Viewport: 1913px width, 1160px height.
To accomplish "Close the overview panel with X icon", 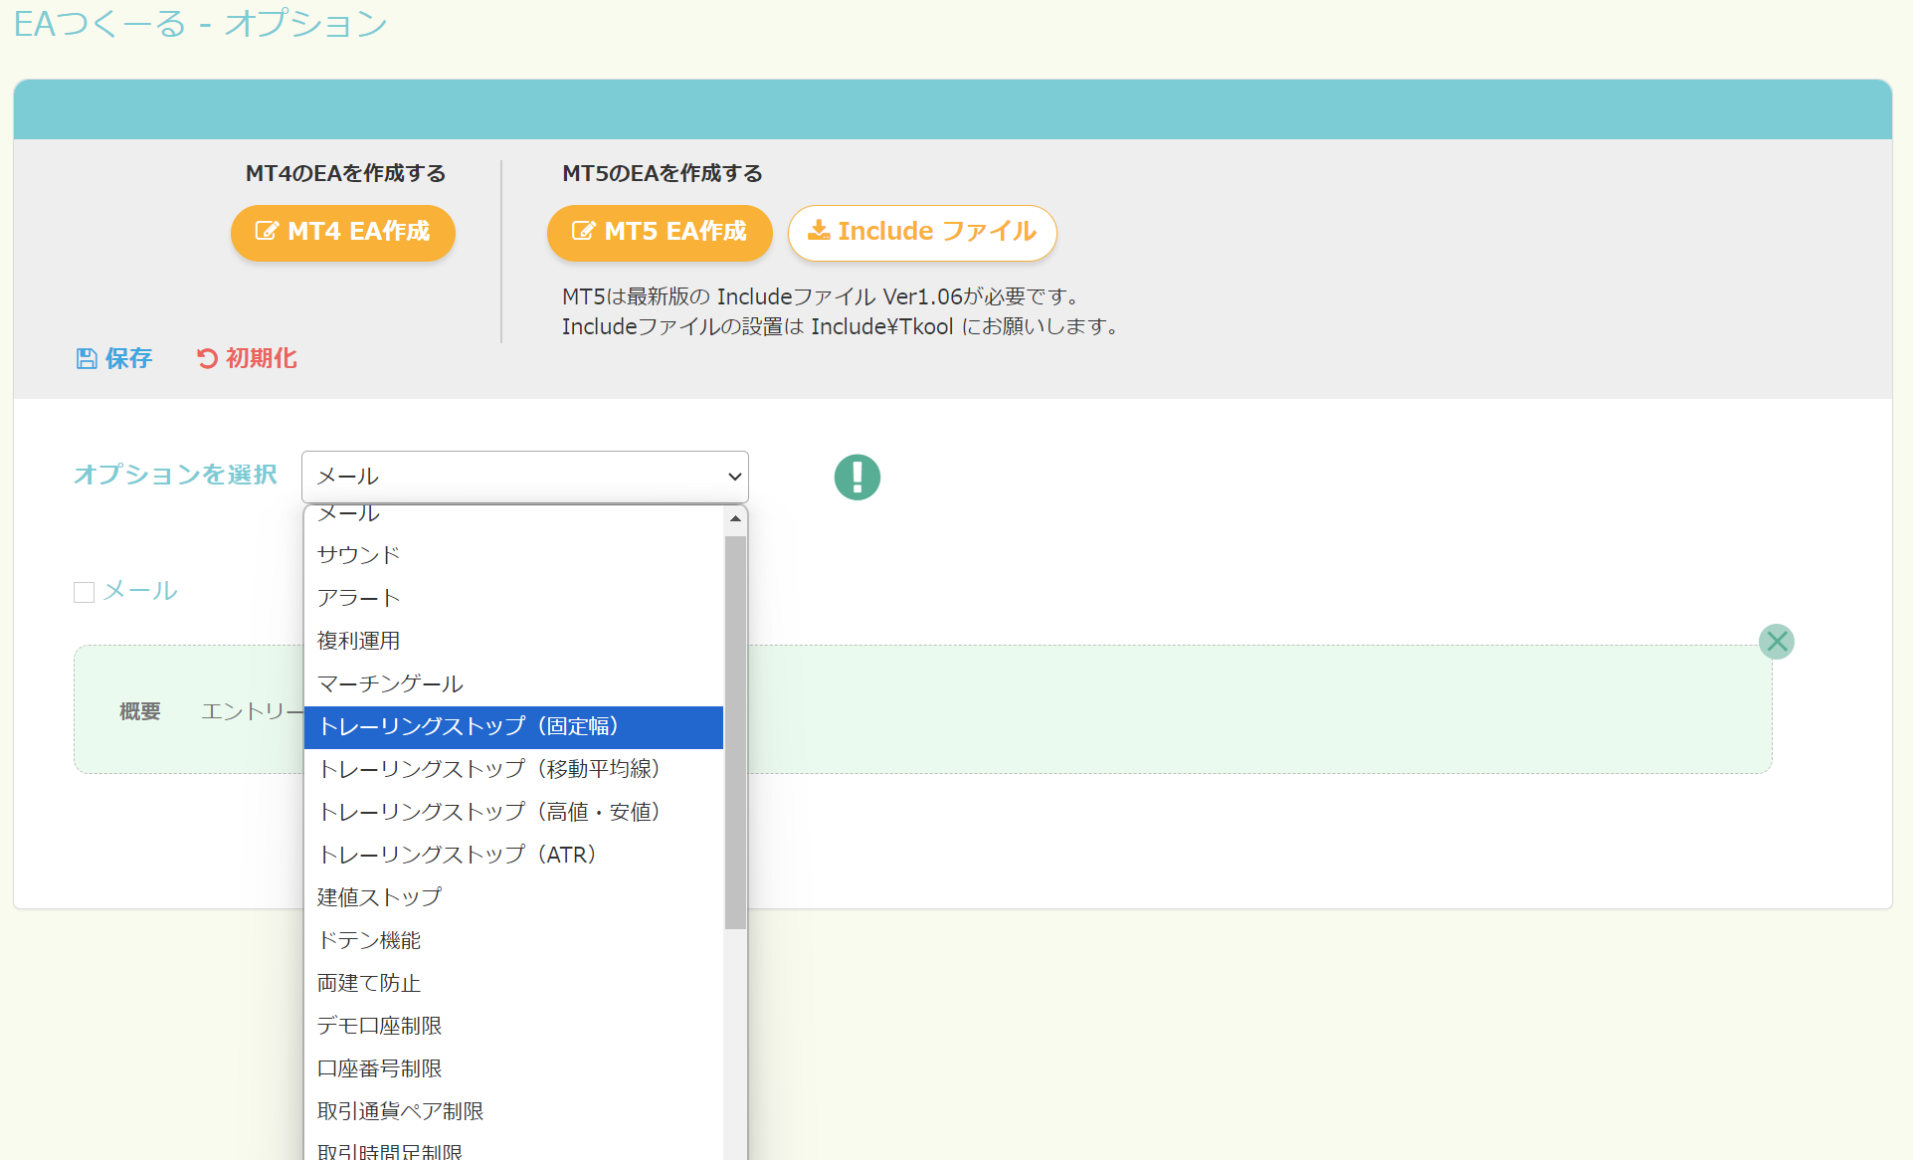I will [x=1776, y=642].
